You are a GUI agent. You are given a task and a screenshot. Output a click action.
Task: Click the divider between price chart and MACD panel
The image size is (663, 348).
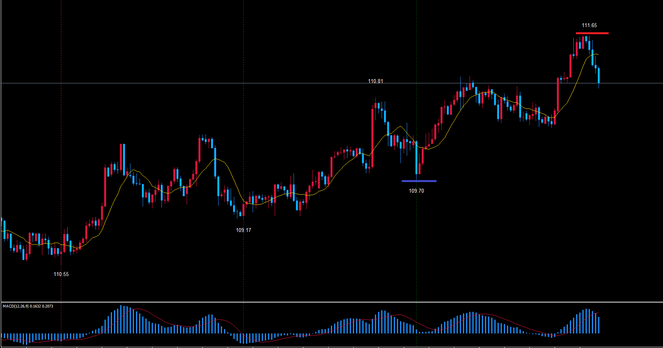click(331, 302)
